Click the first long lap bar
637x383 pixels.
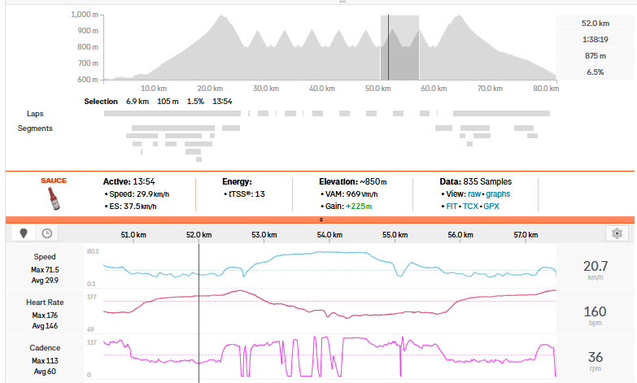click(172, 114)
